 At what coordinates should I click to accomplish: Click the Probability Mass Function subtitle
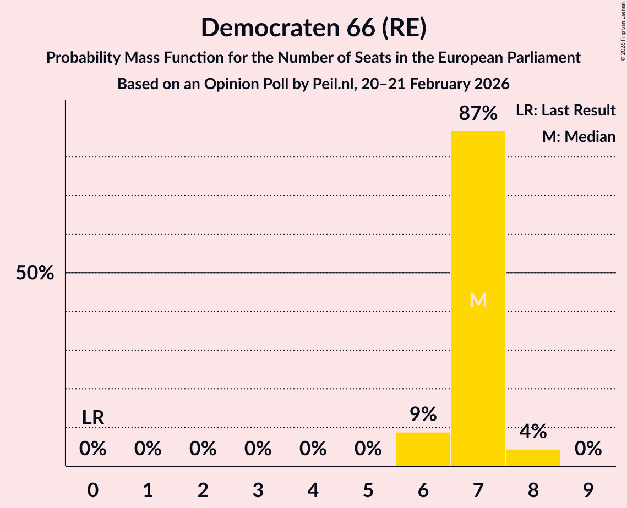(313, 57)
